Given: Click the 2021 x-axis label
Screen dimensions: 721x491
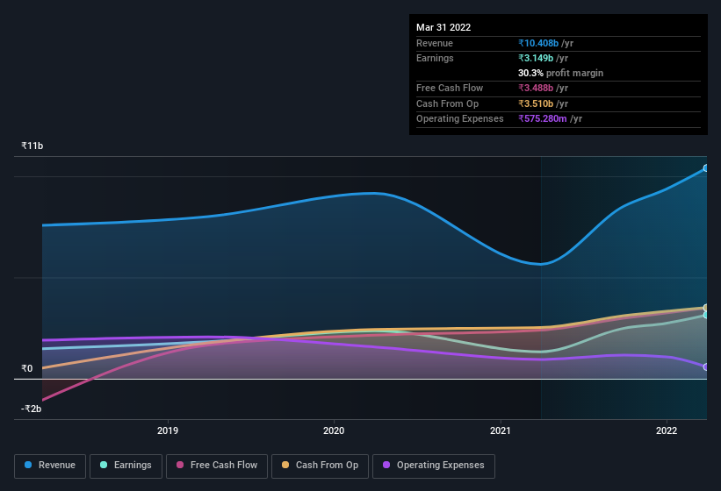Looking at the screenshot, I should pos(501,431).
